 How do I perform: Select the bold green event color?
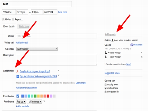coord(35,96)
